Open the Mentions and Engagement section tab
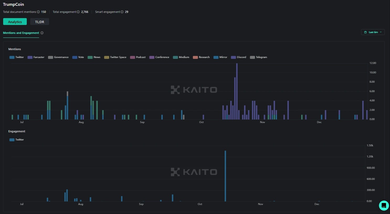This screenshot has width=390, height=214. (21, 33)
